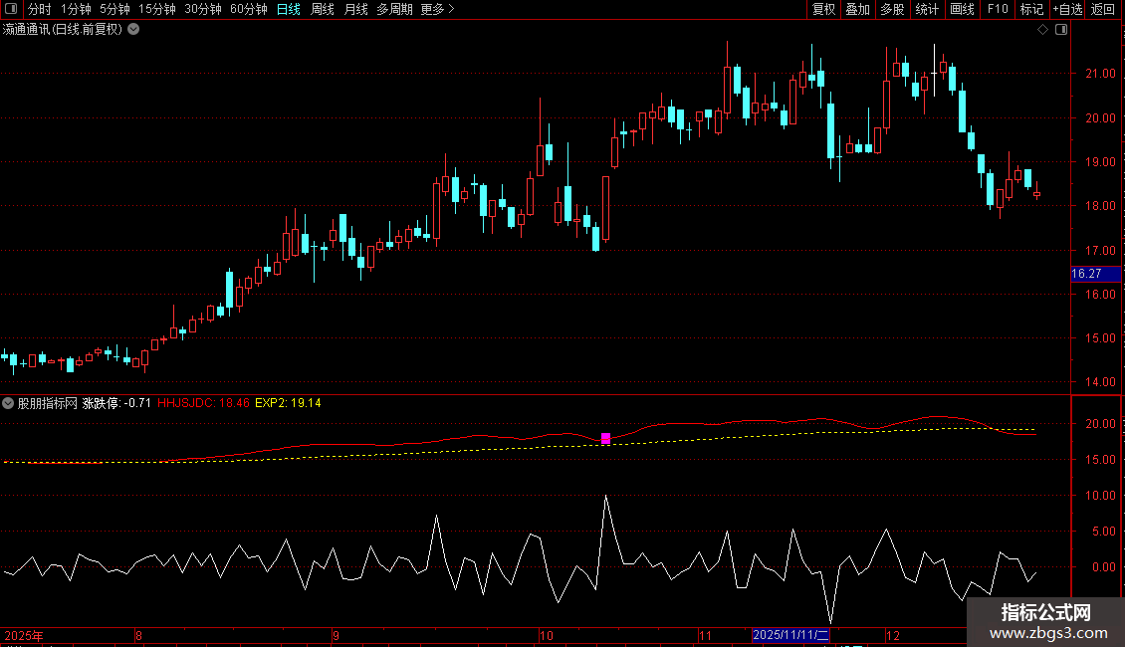This screenshot has height=647, width=1125.
Task: Open the indicator panel dropdown circle icon
Action: [8, 403]
